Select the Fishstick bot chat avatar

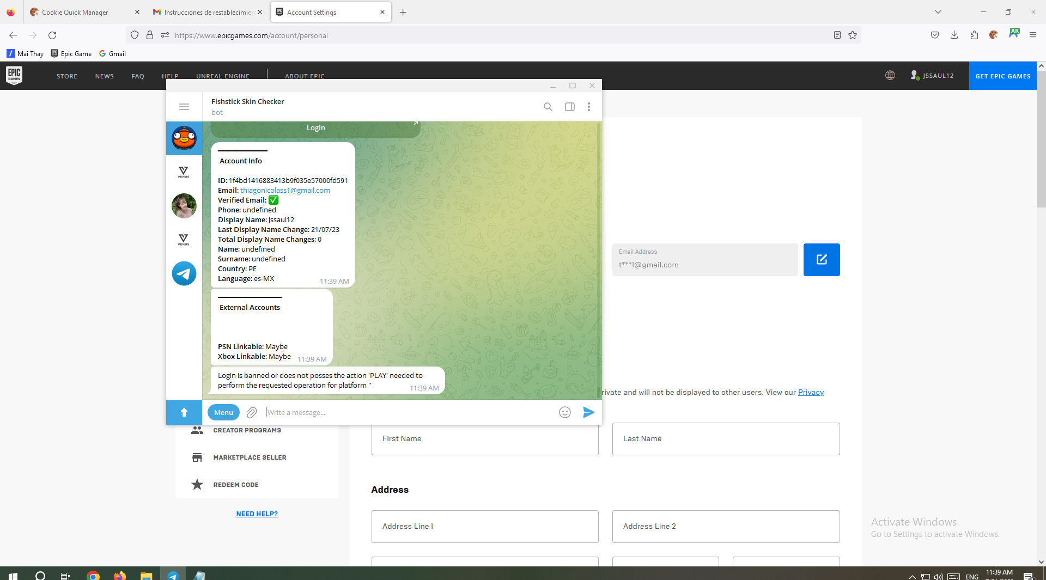pos(184,138)
